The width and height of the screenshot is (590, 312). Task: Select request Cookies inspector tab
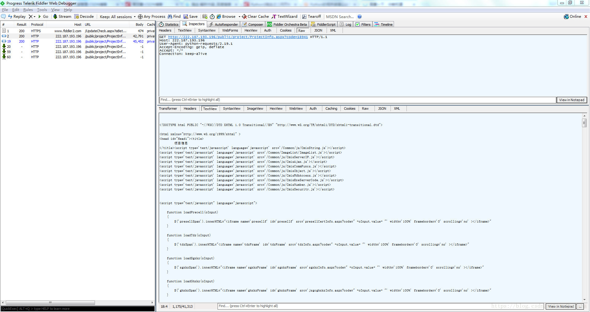[286, 30]
